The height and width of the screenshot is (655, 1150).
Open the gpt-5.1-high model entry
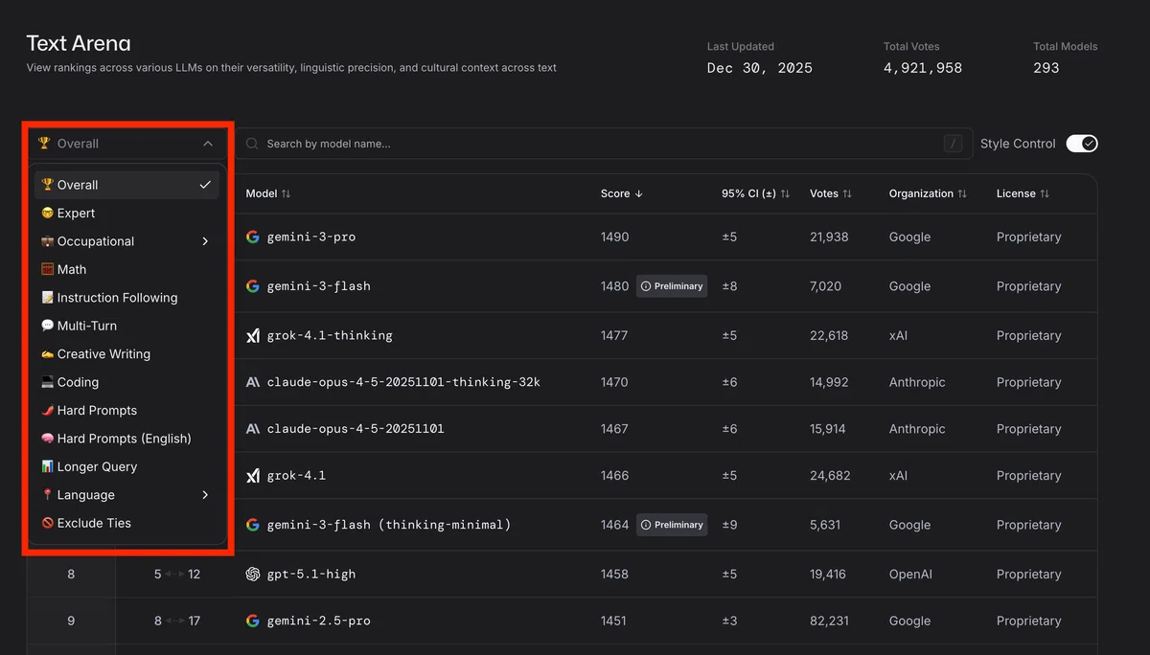pos(311,575)
